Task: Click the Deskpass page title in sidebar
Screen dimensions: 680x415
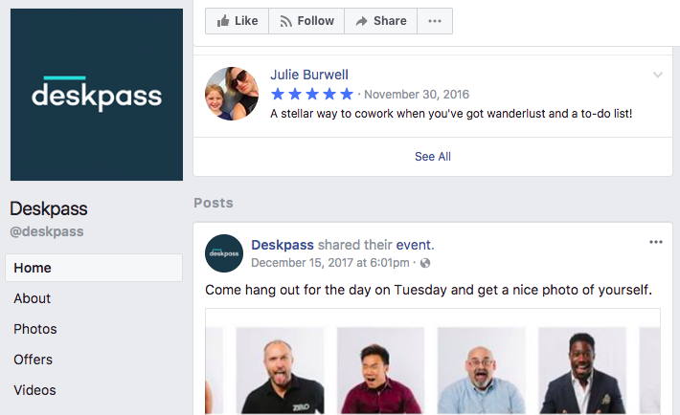Action: (x=49, y=208)
